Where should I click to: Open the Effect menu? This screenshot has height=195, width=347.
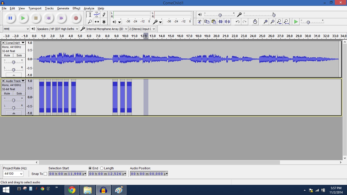pyautogui.click(x=76, y=8)
